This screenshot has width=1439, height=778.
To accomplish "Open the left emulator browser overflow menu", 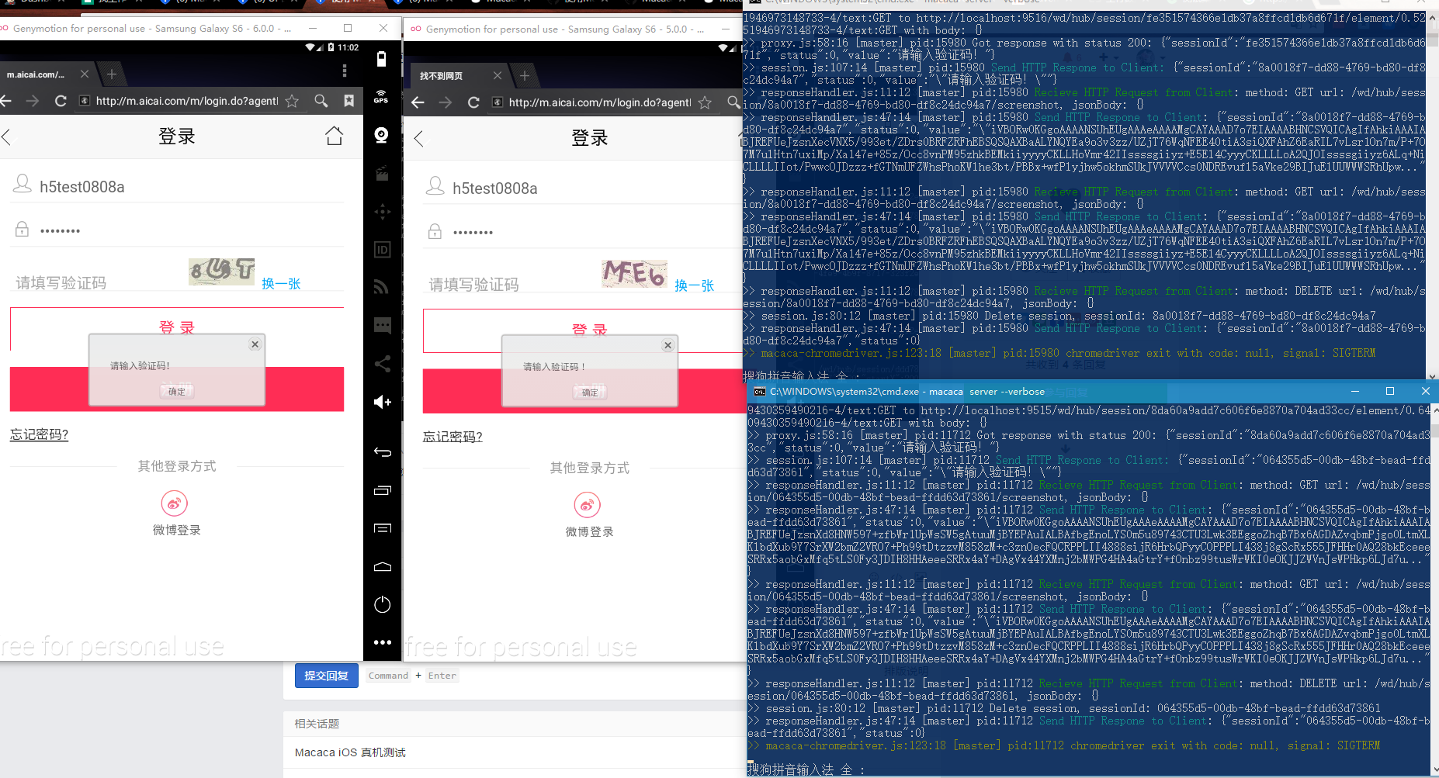I will point(345,71).
